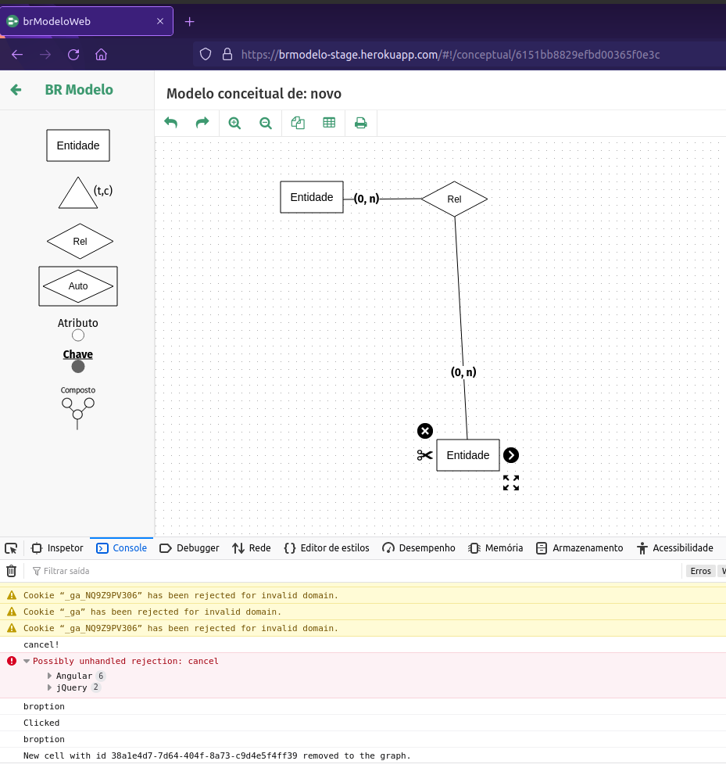Click the (0, n) label on vertical link
The height and width of the screenshot is (768, 726).
(463, 372)
